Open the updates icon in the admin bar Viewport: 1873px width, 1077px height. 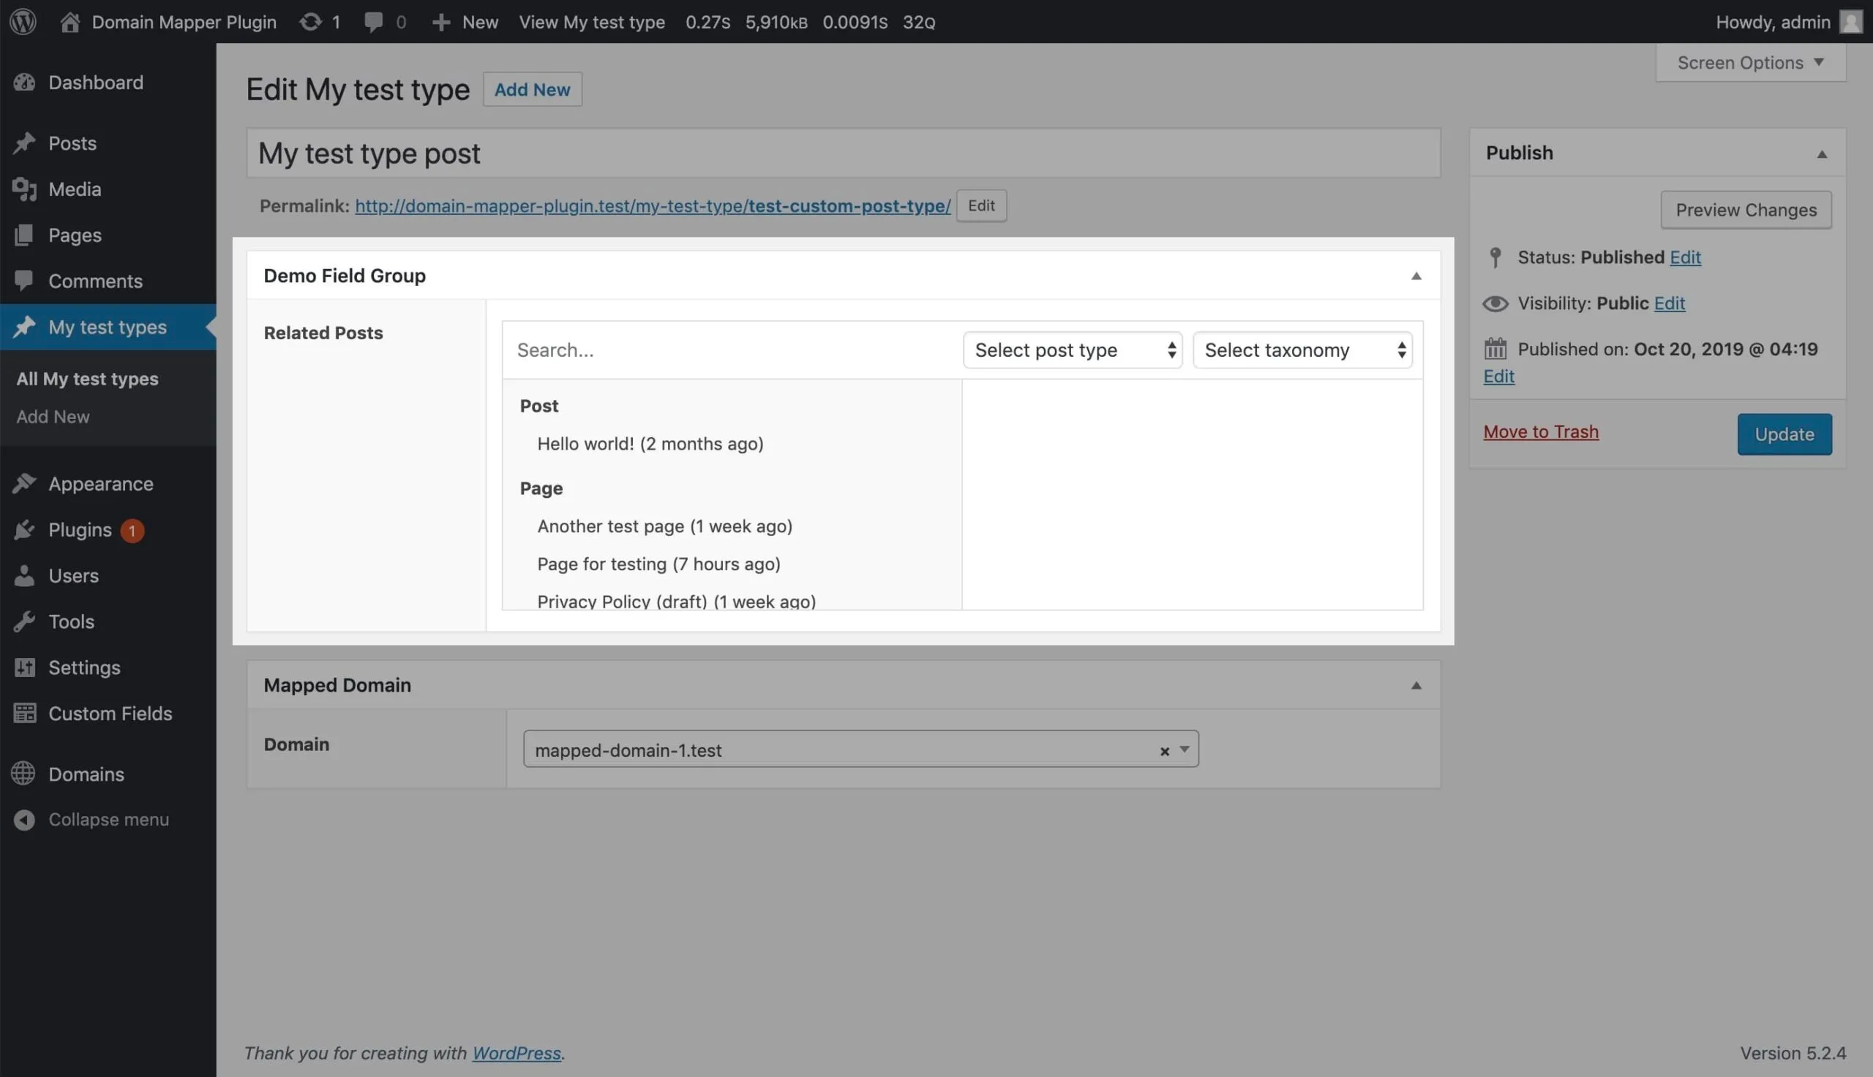coord(310,21)
